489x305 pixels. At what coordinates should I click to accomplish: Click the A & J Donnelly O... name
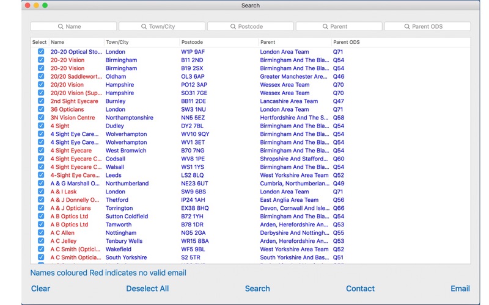(x=75, y=200)
